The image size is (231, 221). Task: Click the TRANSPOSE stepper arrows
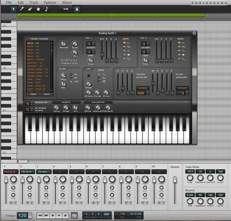(x=32, y=103)
